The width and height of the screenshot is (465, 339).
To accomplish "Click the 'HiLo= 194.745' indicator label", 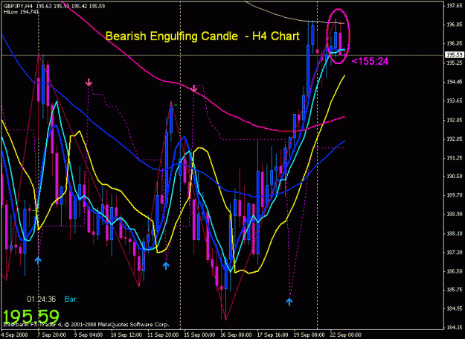I will tap(22, 12).
